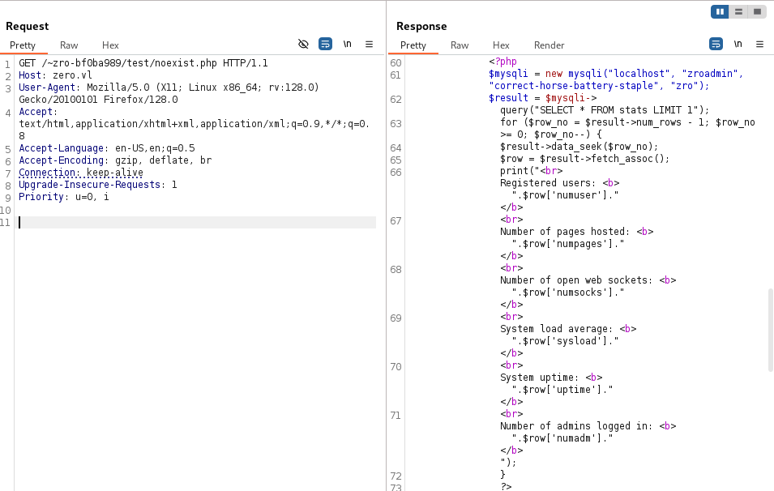Click the "Request" panel heading
The height and width of the screenshot is (491, 774).
[x=27, y=26]
